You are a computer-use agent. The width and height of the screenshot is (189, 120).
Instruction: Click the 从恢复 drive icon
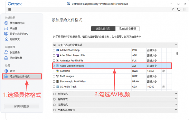click(x=6, y=28)
